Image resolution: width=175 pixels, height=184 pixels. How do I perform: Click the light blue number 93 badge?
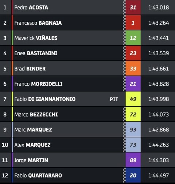tap(133, 130)
